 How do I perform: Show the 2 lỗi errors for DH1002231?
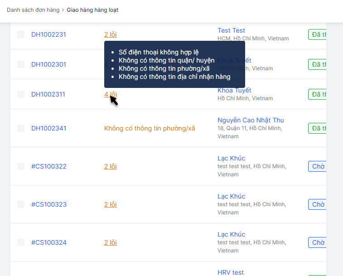[111, 34]
